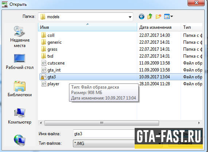Screen dimensions: 208x152
Task: Create a new folder
Action: (158, 16)
